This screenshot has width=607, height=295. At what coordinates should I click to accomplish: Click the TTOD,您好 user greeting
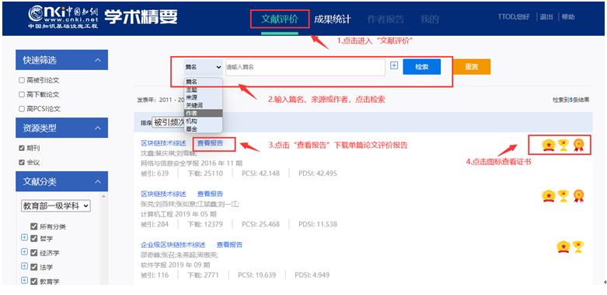click(515, 17)
